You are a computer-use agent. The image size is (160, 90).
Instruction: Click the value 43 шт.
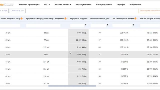coord(8,62)
